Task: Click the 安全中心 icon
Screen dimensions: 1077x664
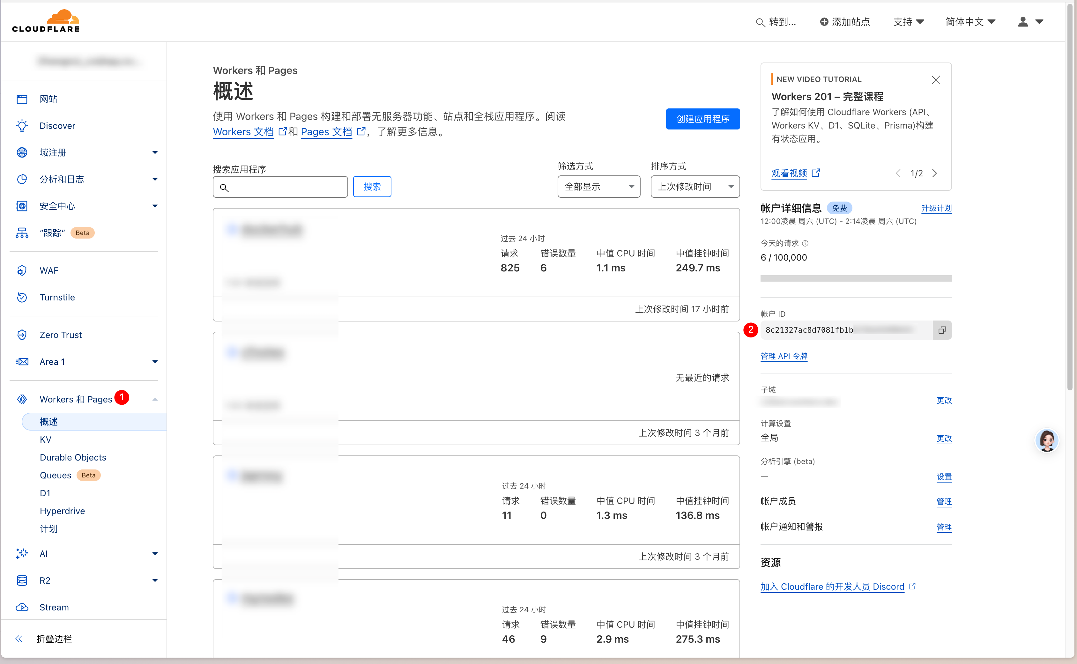Action: tap(22, 206)
